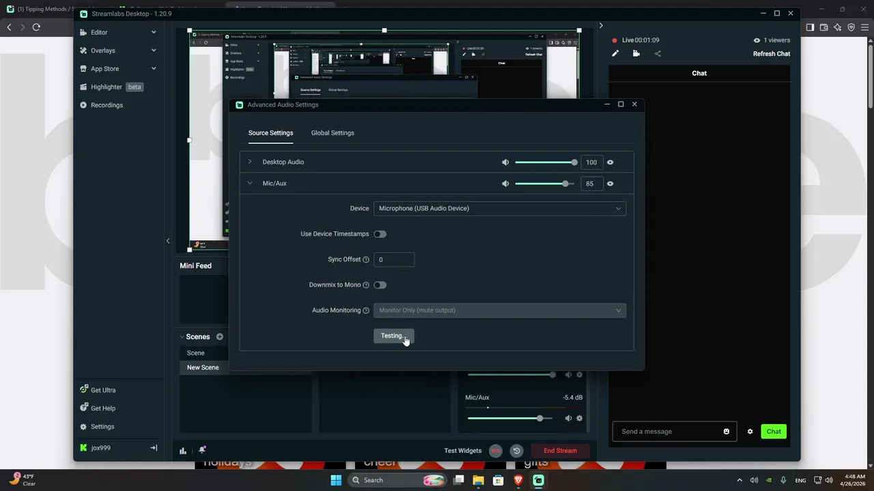874x491 pixels.
Task: Toggle Desktop Audio visibility eye icon
Action: point(610,162)
